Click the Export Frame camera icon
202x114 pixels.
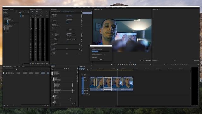pos(134,65)
